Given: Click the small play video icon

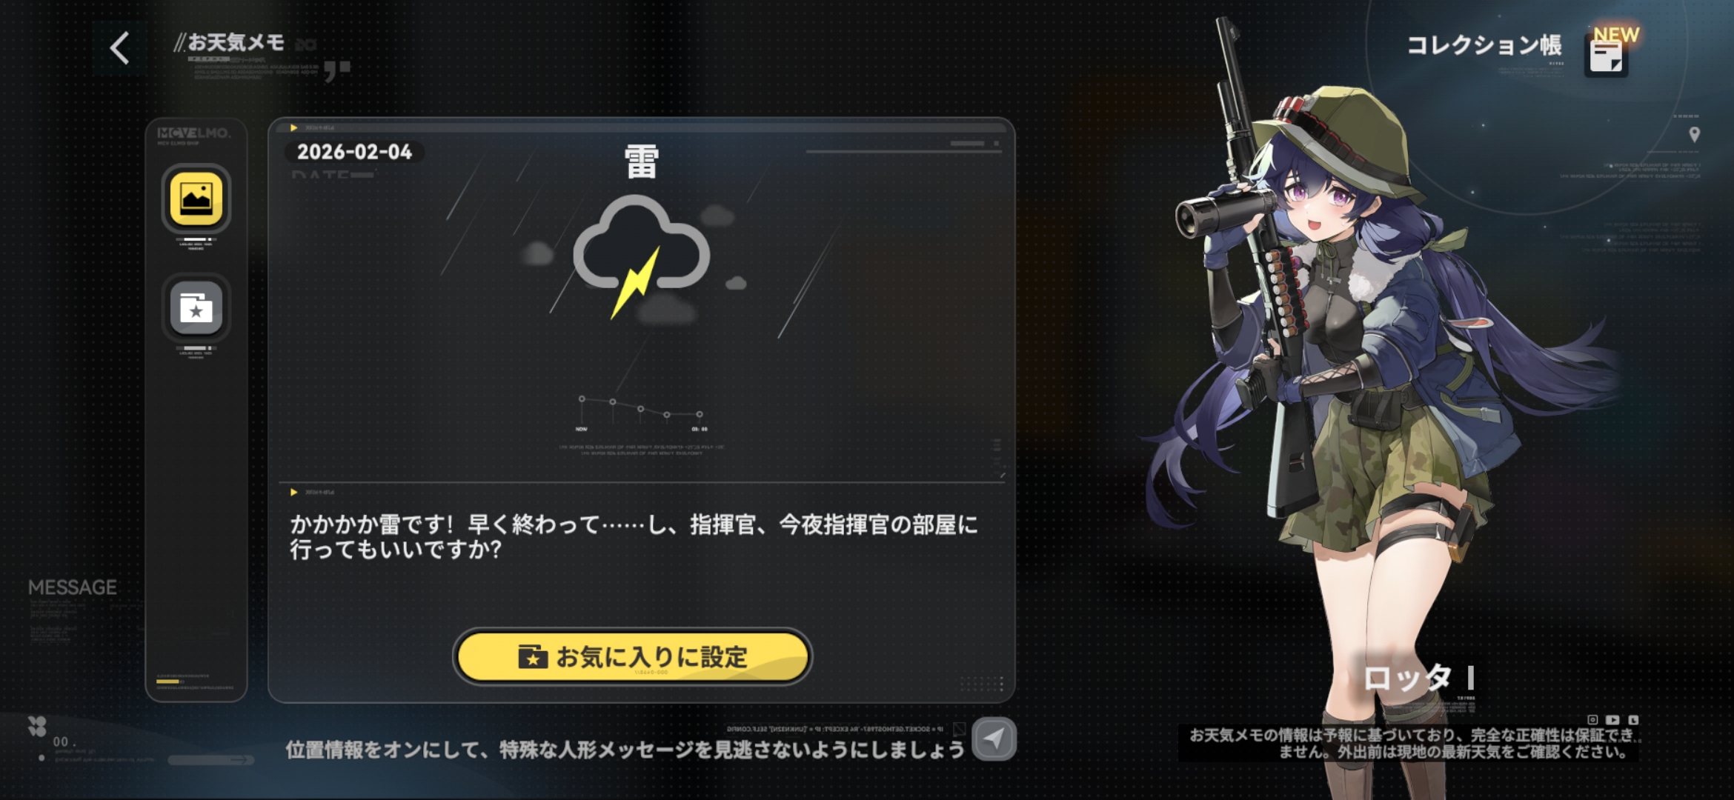Looking at the screenshot, I should point(1612,720).
